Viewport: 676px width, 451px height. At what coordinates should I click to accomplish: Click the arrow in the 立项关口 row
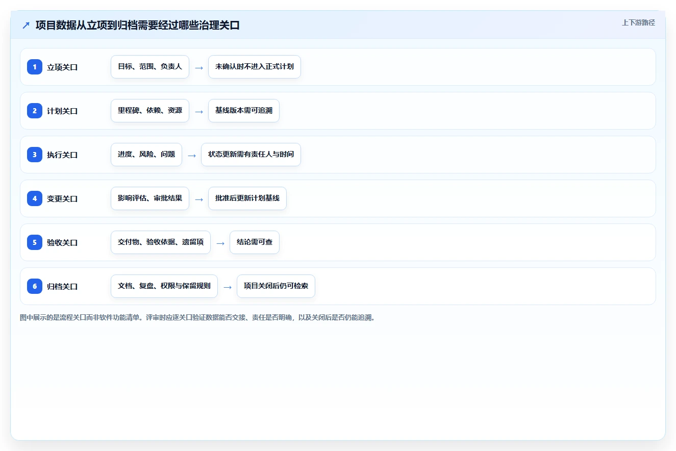coord(199,67)
